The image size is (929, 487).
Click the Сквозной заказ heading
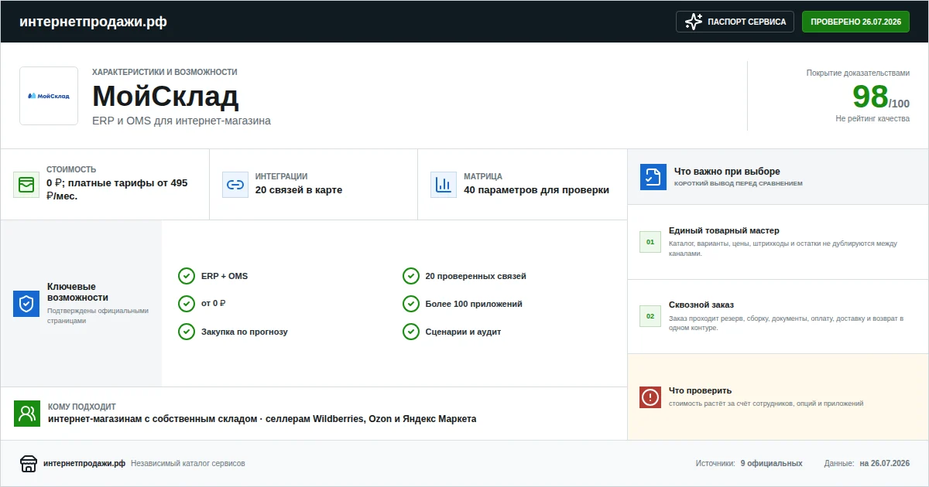701,305
